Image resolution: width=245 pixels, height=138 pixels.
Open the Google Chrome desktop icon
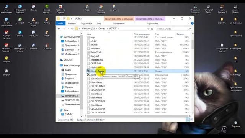point(101,9)
